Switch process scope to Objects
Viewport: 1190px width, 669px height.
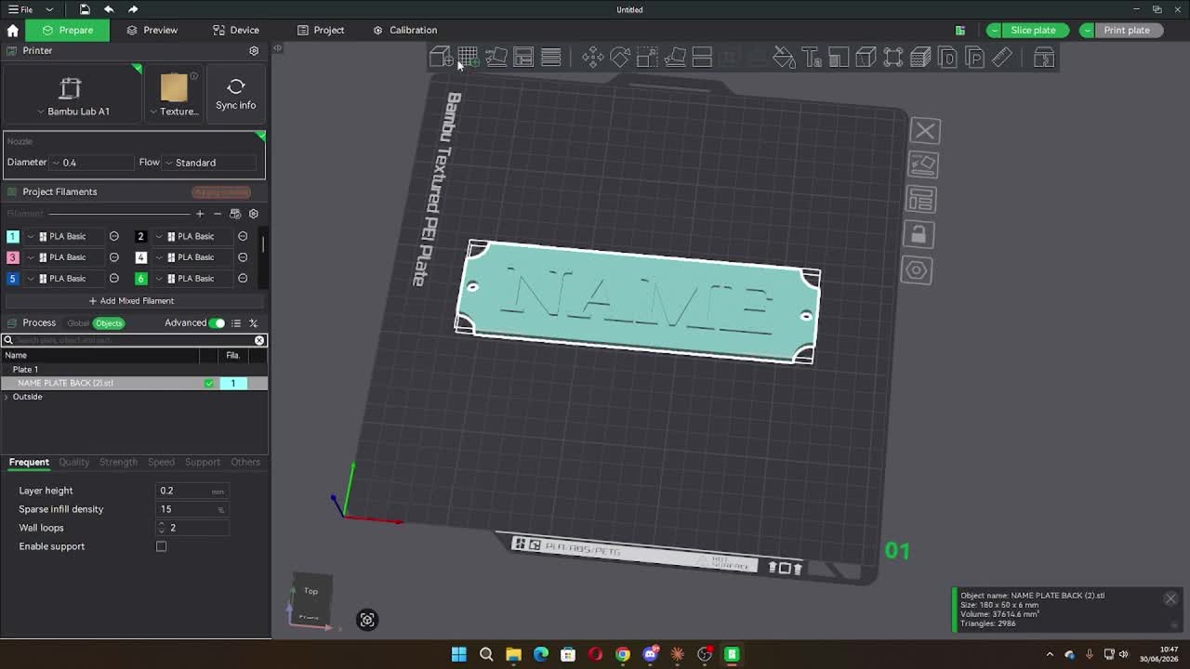(x=109, y=323)
